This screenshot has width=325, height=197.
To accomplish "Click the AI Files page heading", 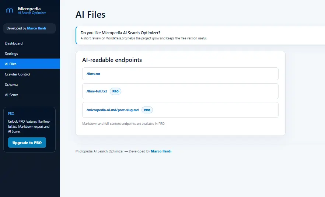I will coord(91,14).
